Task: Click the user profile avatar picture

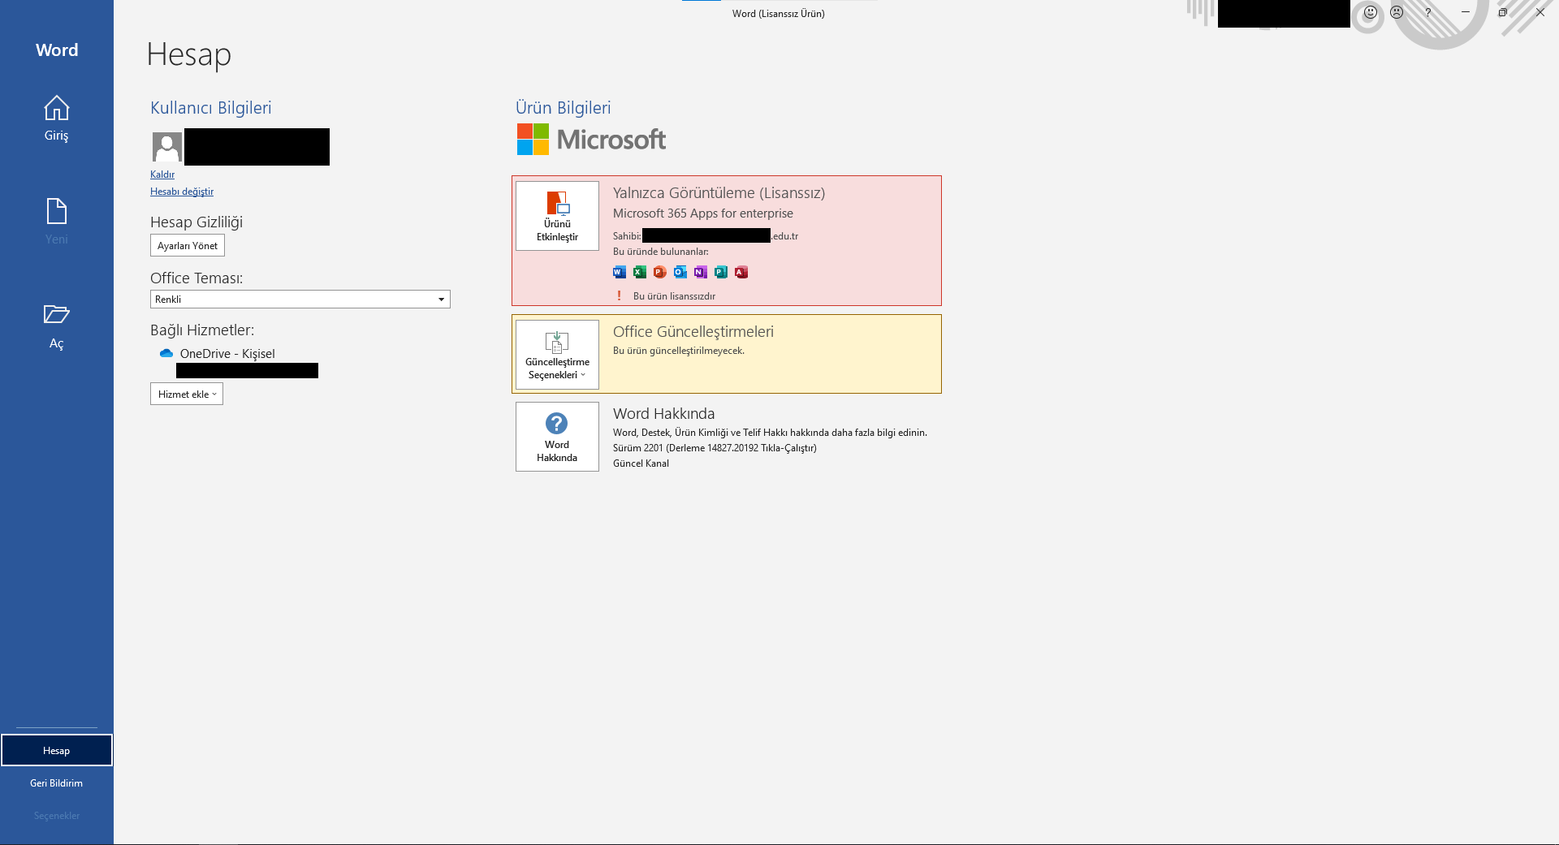Action: coord(167,147)
